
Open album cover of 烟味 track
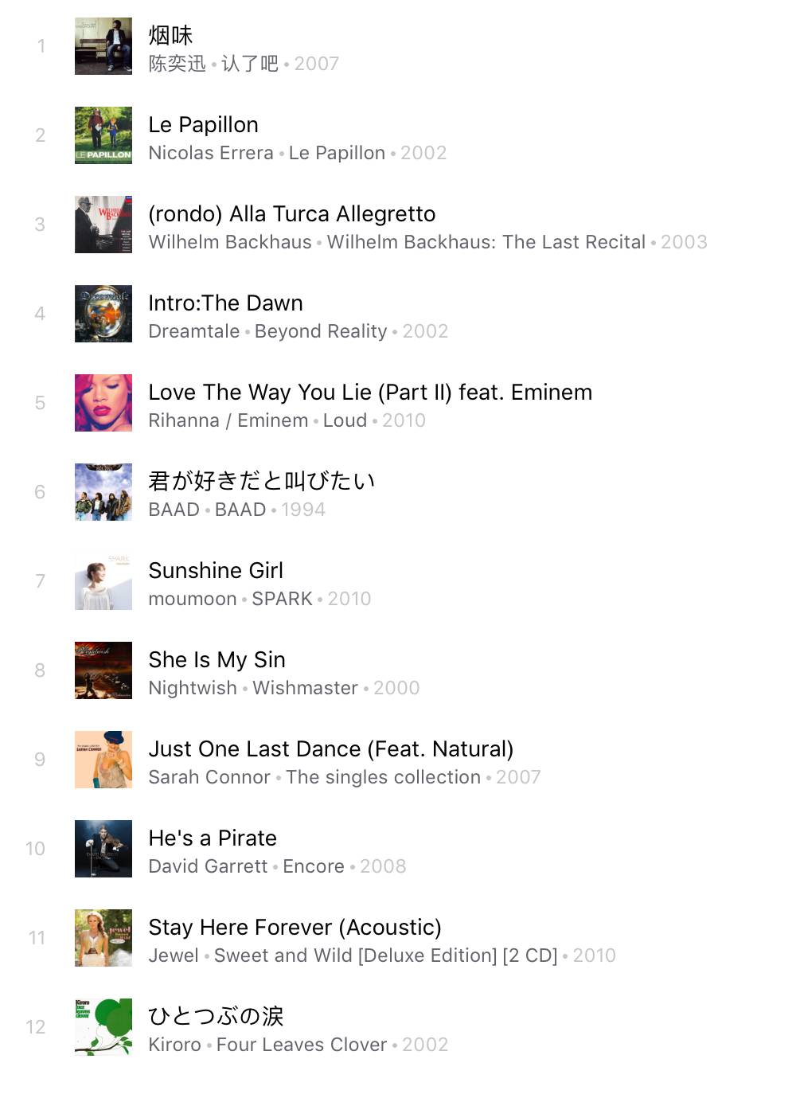coord(103,46)
